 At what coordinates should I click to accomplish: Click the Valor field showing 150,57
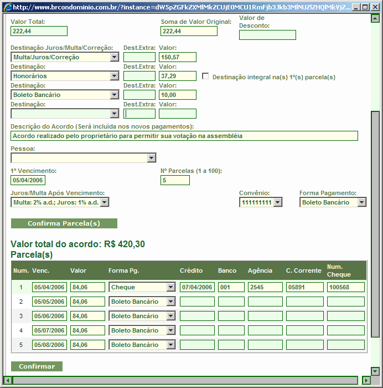178,57
